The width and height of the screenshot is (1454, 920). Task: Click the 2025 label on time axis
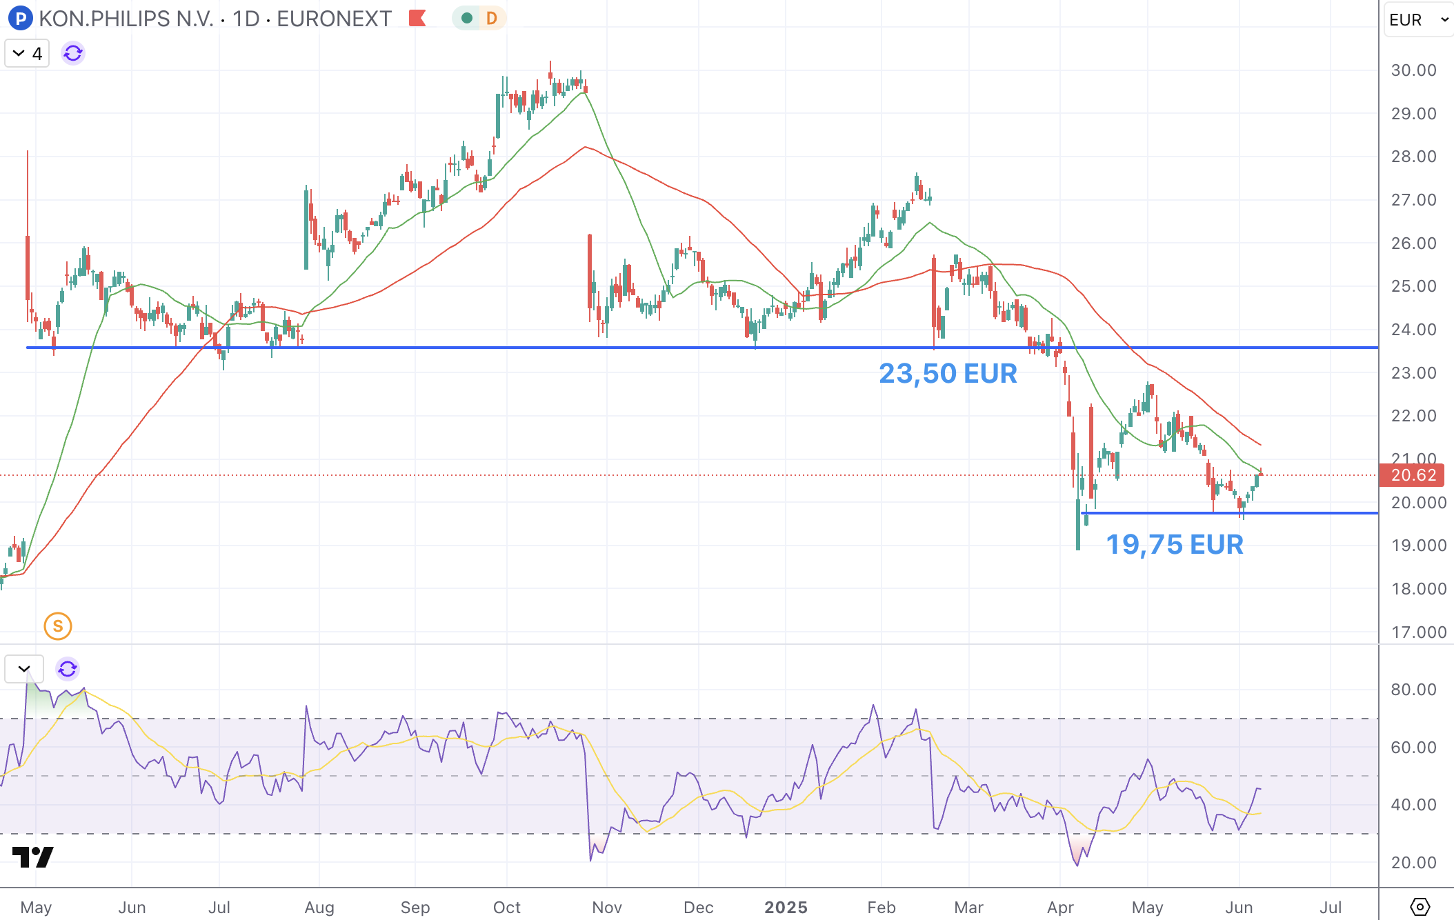click(x=786, y=907)
